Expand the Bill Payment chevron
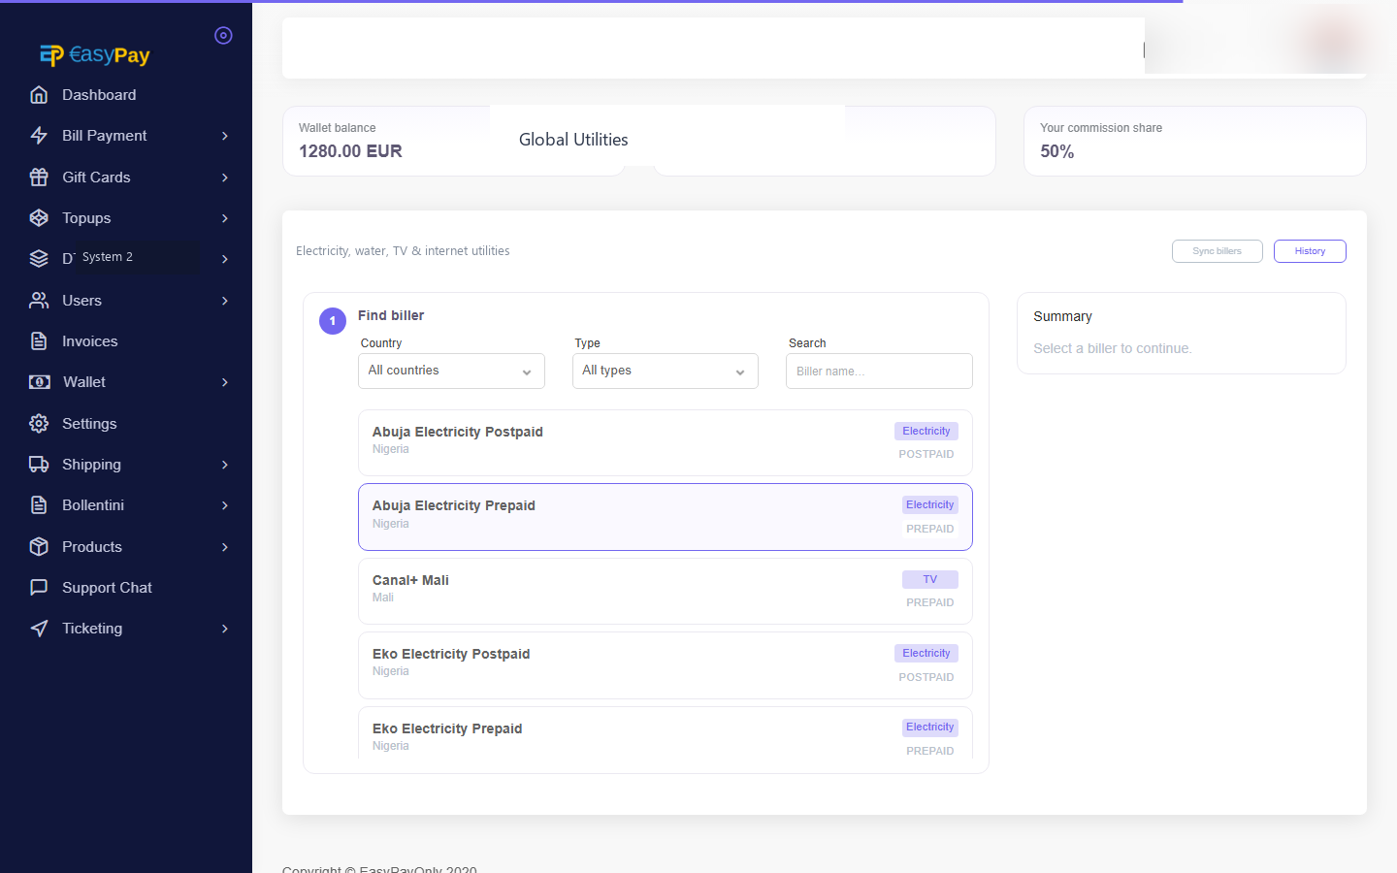 coord(225,136)
